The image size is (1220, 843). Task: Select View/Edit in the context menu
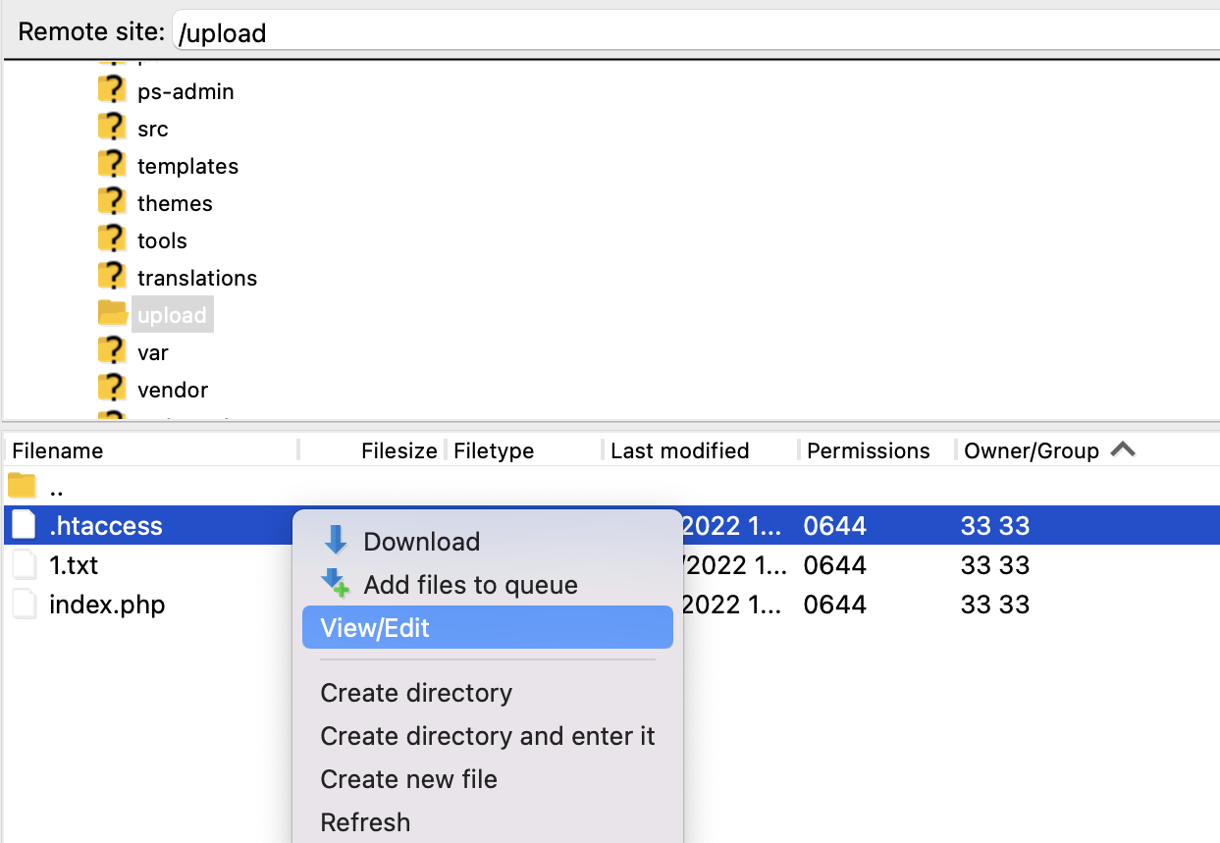pos(488,627)
